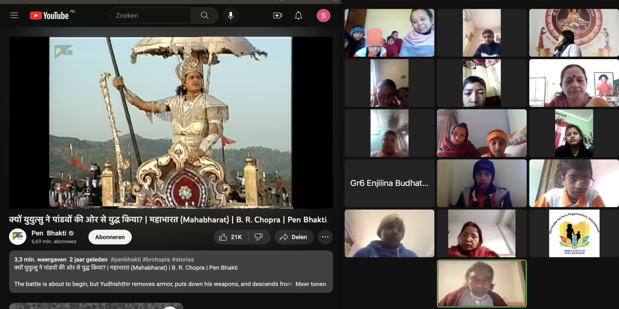Open the create video icon
The image size is (619, 309).
point(278,15)
